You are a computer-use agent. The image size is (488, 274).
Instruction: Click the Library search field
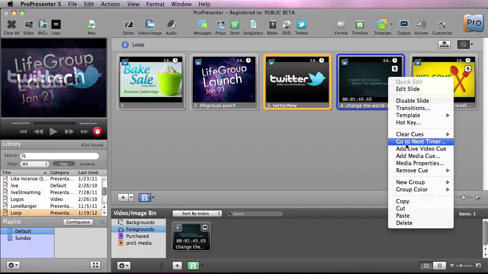pos(59,156)
